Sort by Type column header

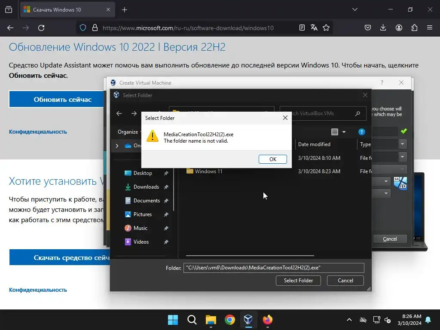[x=365, y=144]
